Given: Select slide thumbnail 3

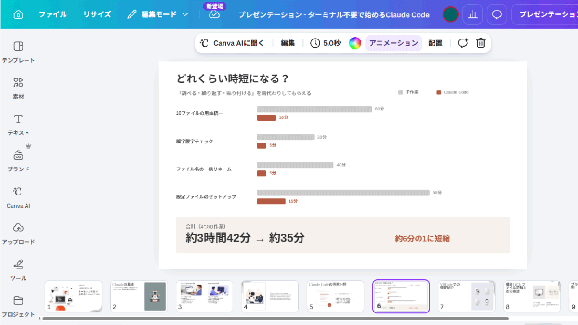Looking at the screenshot, I should (x=204, y=297).
